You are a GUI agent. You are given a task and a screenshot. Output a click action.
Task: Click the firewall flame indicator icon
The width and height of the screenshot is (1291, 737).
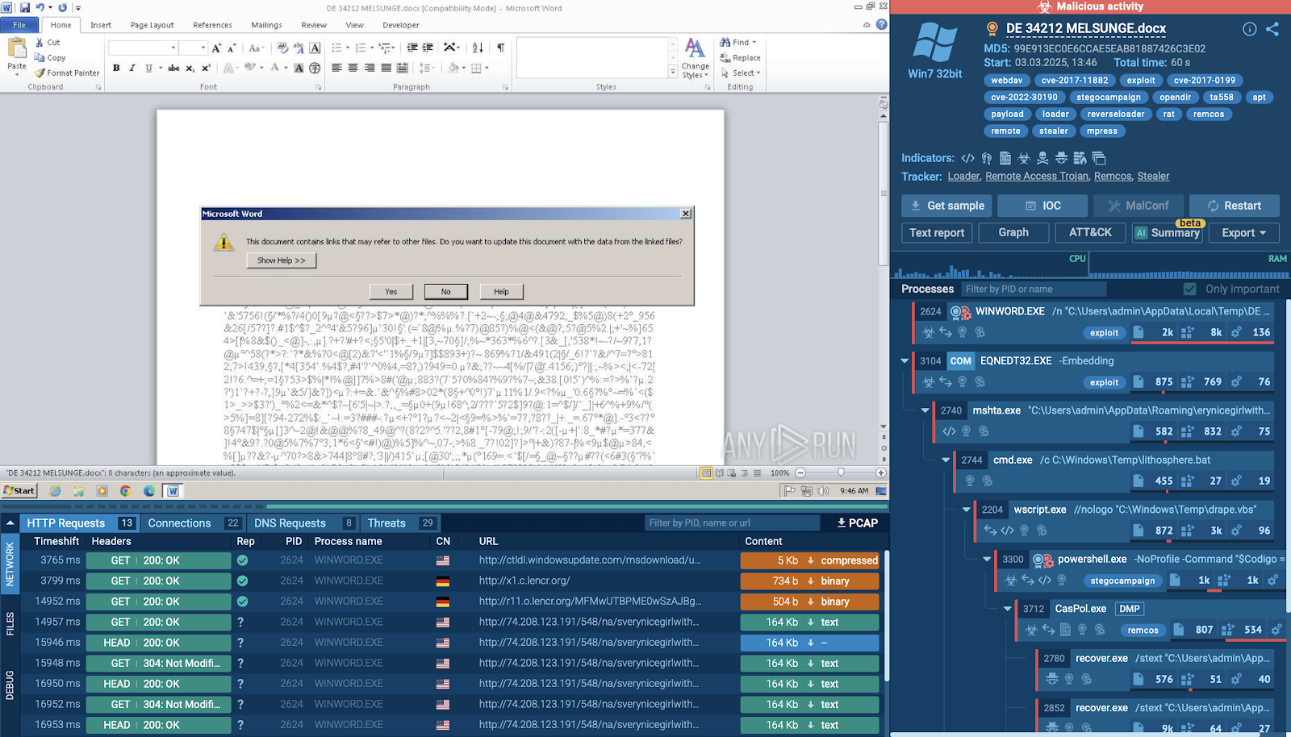click(1080, 158)
